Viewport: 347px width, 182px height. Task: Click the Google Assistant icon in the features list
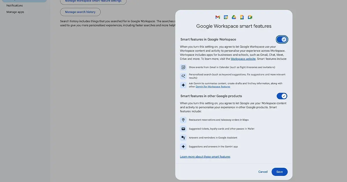tap(183, 138)
